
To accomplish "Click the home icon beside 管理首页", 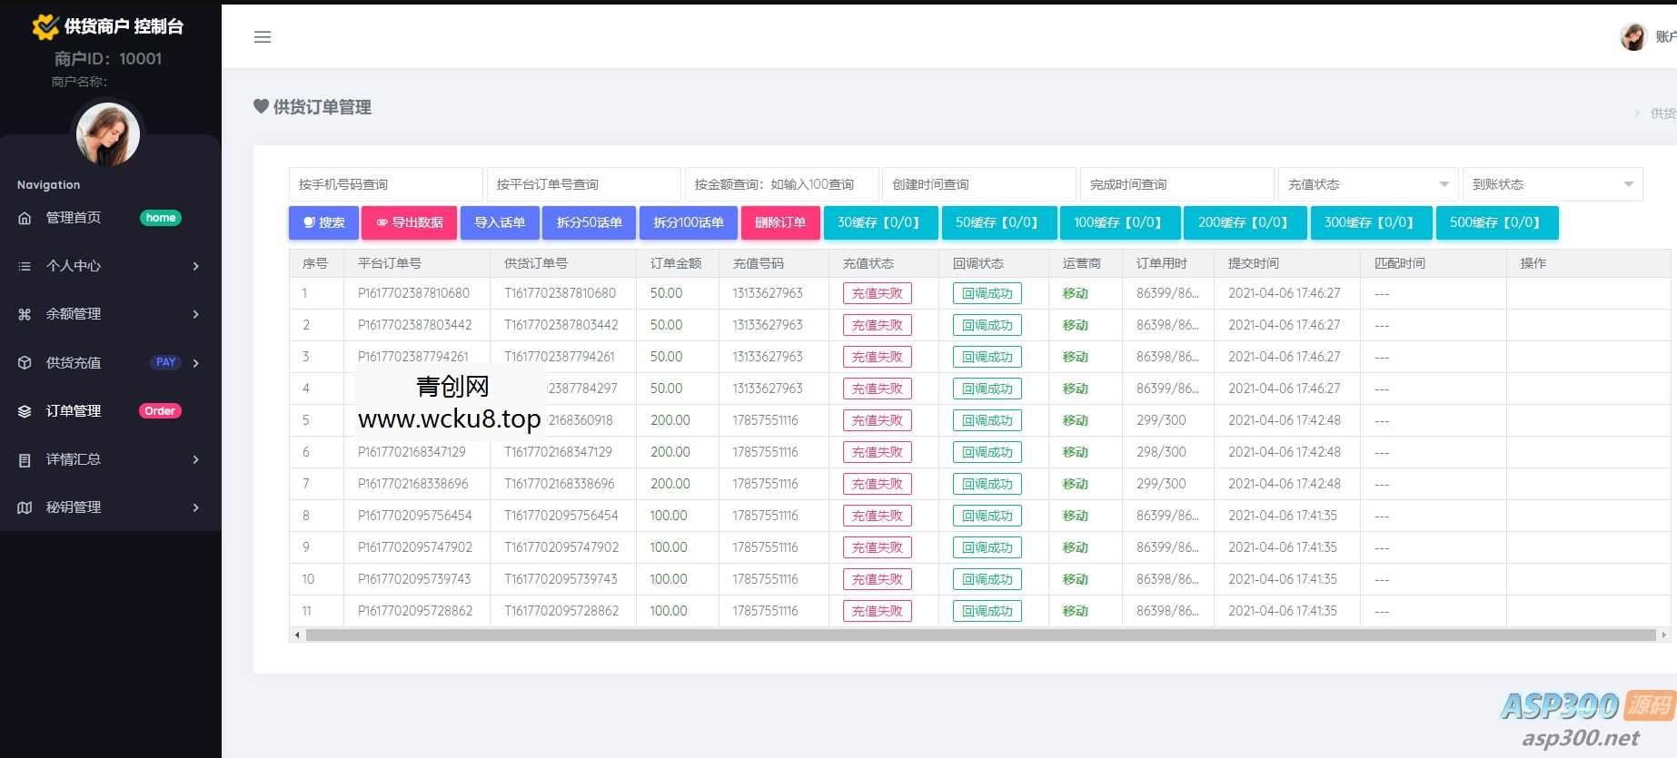I will [25, 218].
